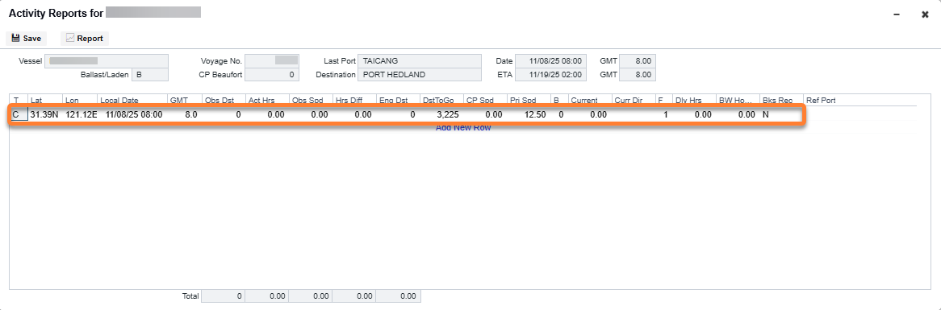Click the Ref Port column header
The width and height of the screenshot is (941, 310).
860,101
